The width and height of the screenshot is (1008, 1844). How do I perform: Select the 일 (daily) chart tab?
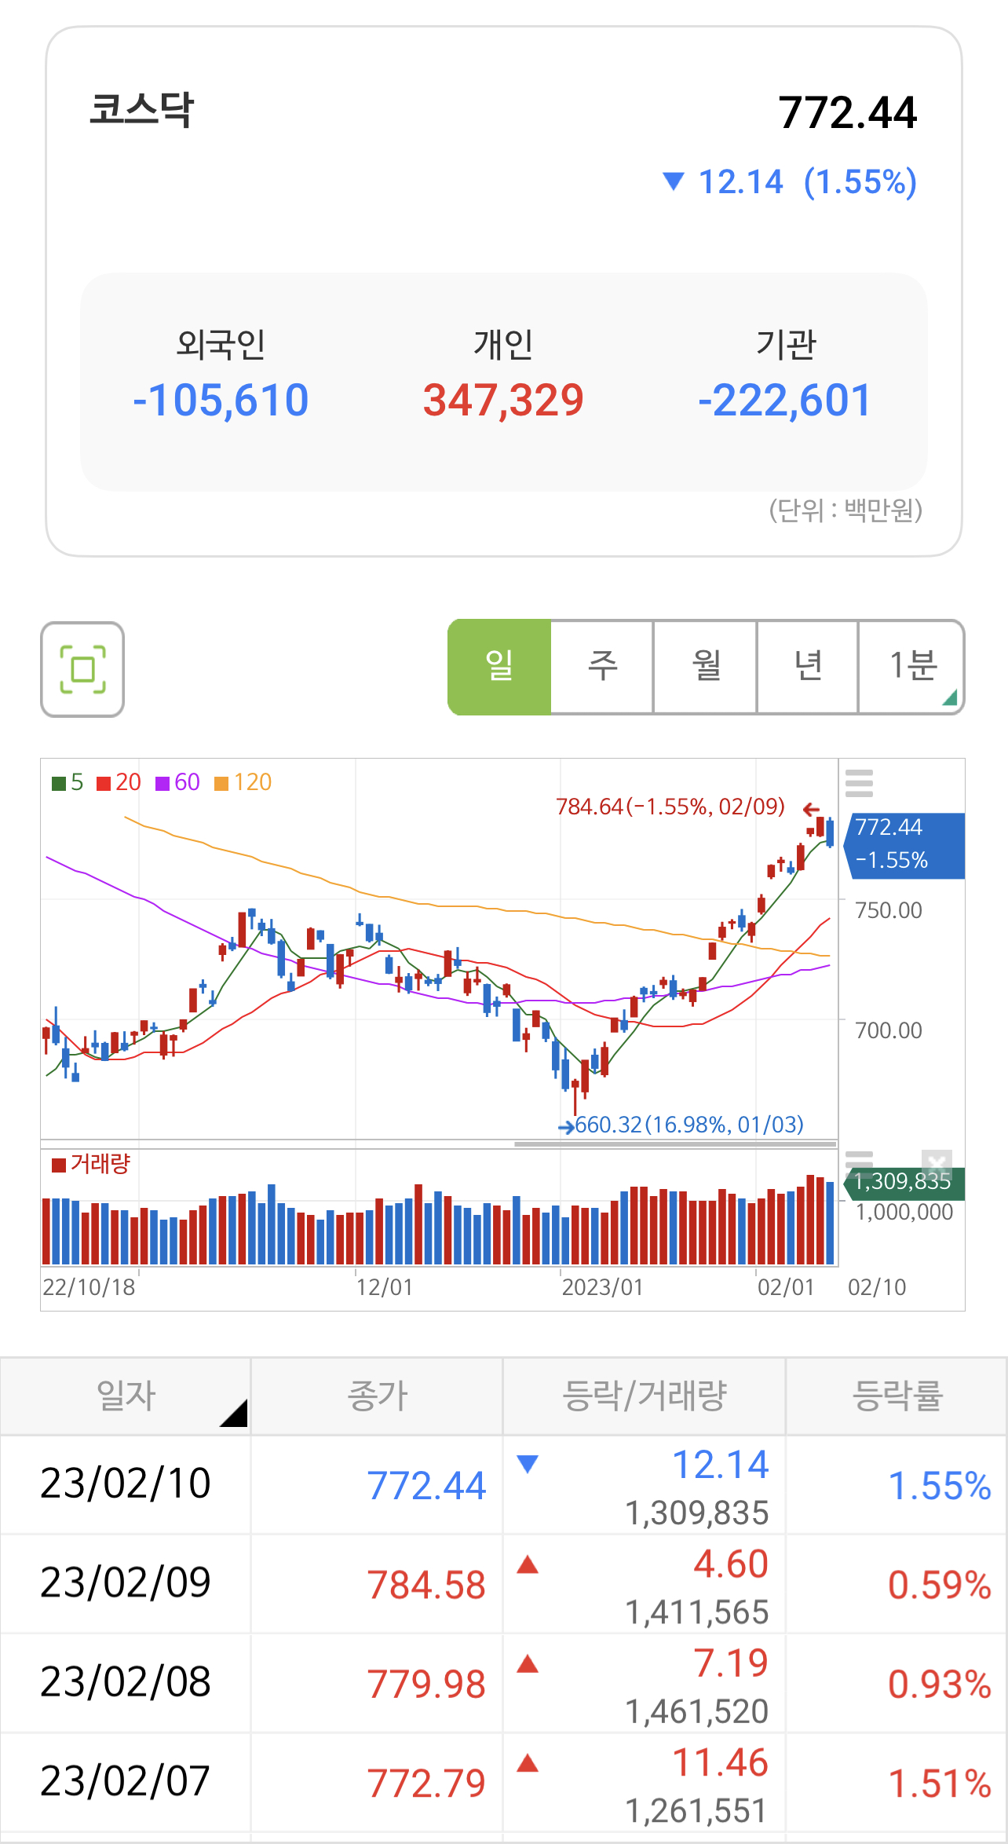tap(499, 667)
